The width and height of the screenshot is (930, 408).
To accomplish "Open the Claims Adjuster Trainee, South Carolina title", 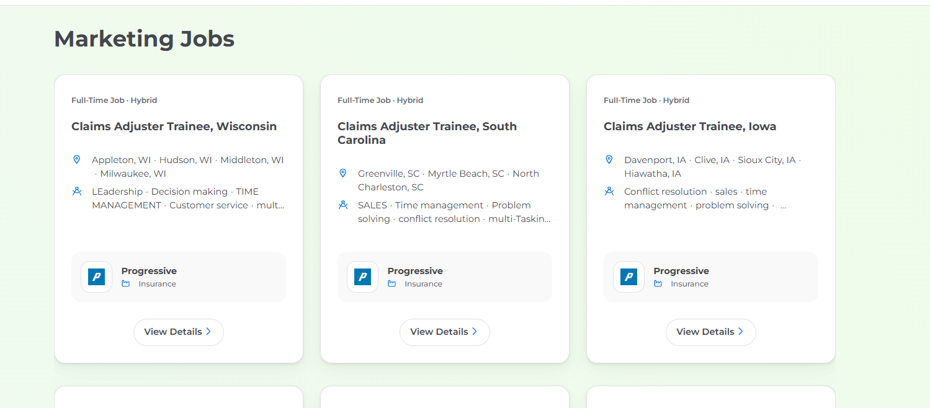I will [x=427, y=133].
